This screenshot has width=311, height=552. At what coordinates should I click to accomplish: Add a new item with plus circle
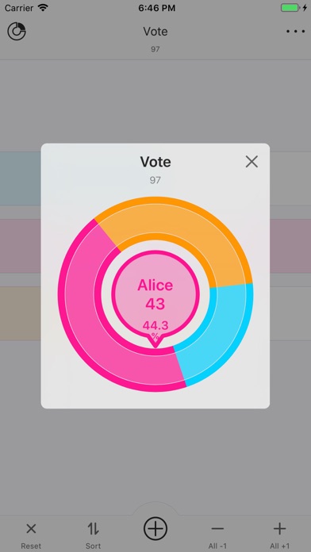pos(155,529)
